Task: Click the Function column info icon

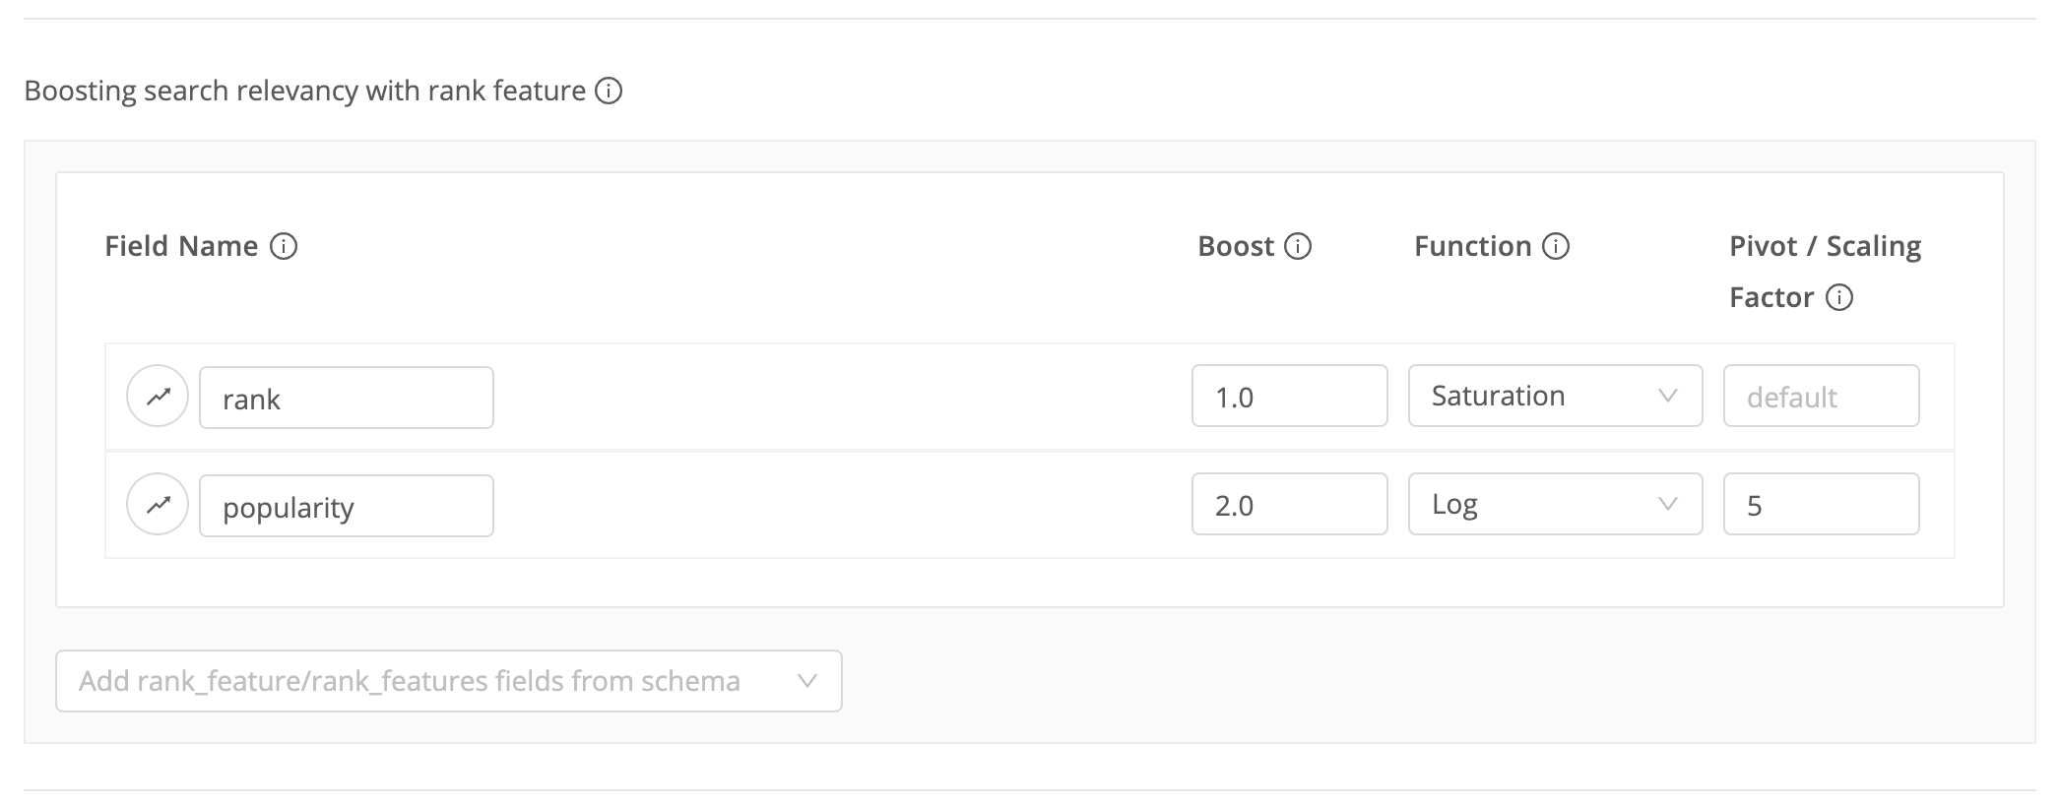Action: tap(1556, 247)
